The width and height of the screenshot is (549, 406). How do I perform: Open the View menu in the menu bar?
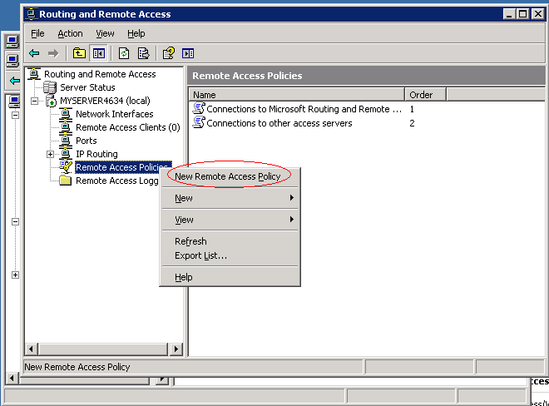tap(105, 33)
